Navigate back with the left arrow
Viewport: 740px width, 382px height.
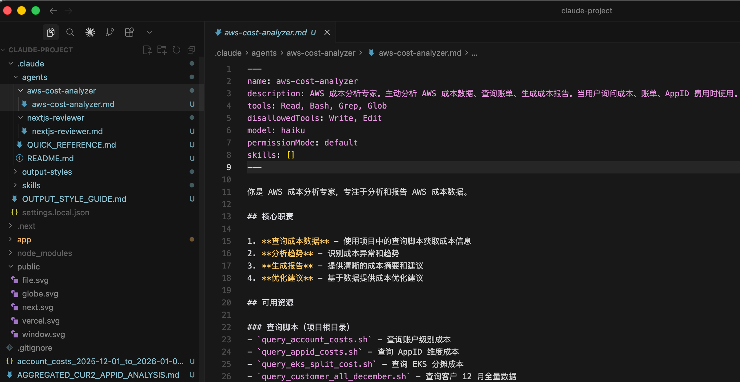[54, 11]
